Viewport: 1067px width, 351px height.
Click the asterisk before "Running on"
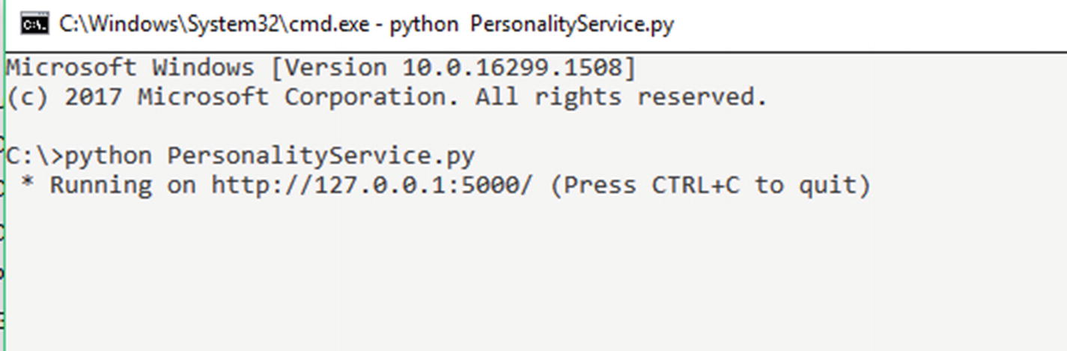[27, 184]
